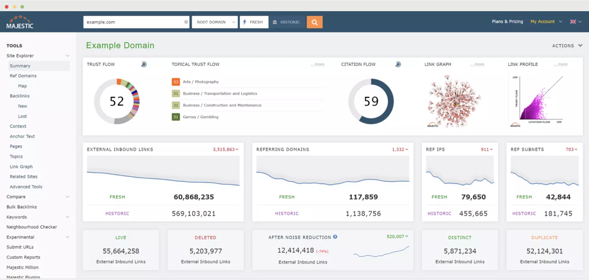Click the Distinct 5,871,234 links card

[460, 250]
